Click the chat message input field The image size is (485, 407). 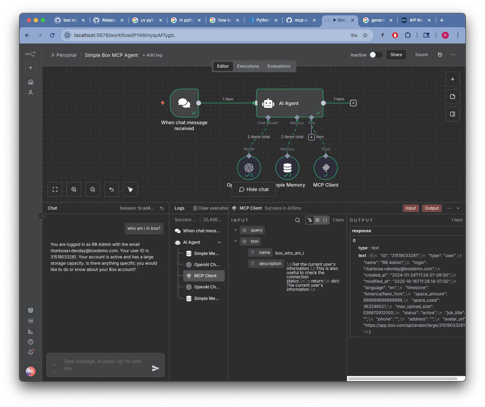point(106,365)
